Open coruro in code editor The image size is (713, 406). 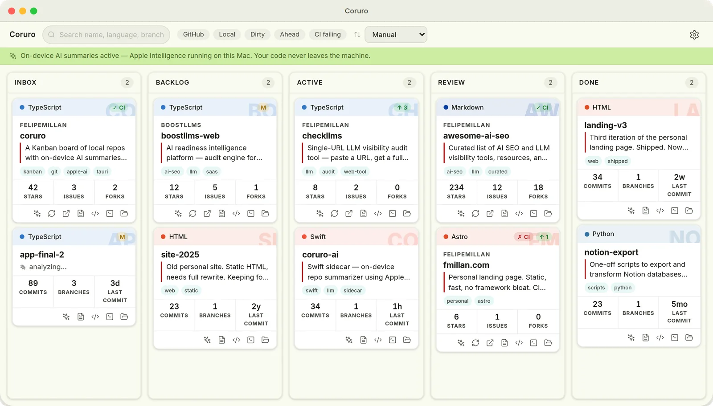[x=95, y=214]
